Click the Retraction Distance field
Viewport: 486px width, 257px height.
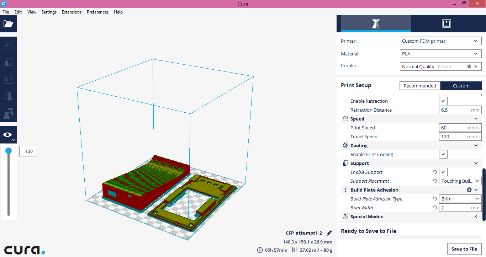tap(460, 110)
